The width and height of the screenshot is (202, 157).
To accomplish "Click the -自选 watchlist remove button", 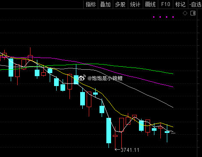I will 195,4.
